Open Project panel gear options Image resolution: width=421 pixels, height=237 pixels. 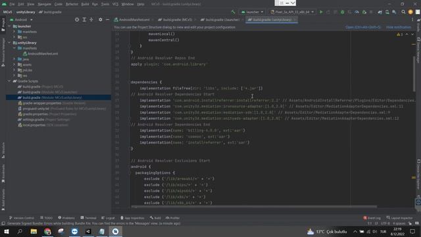coord(101,20)
